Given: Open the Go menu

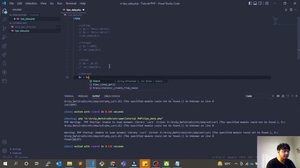Looking at the screenshot, I should [x=52, y=3].
